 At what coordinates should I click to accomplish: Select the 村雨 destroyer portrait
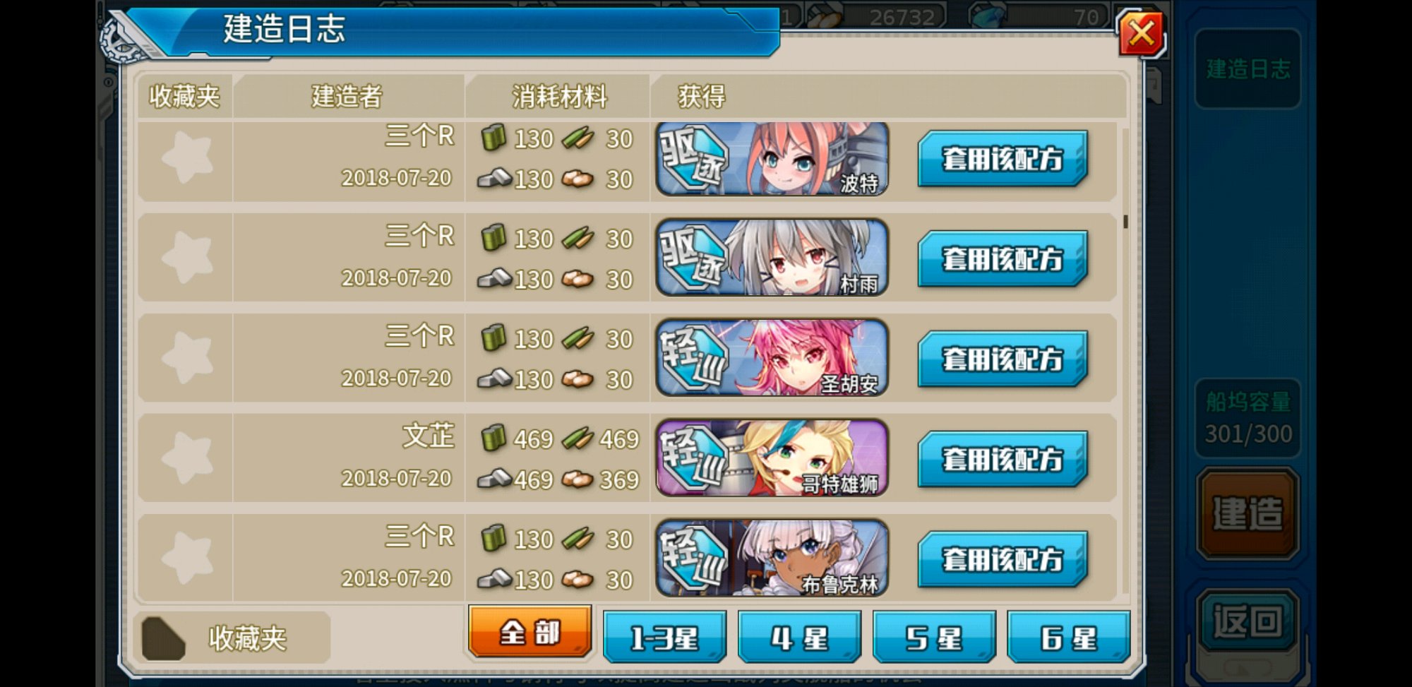tap(772, 258)
